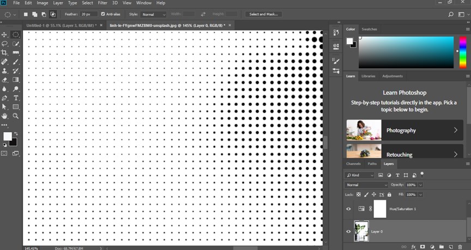Select the Gradient tool
The width and height of the screenshot is (471, 250).
16,80
